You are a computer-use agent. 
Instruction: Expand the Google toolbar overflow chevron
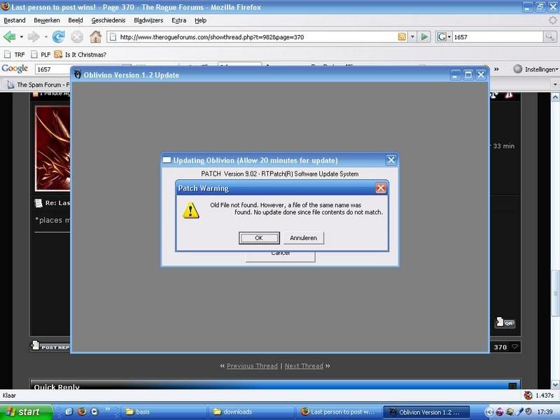click(496, 69)
